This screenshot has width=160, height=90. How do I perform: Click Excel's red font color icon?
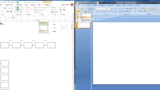11,11
